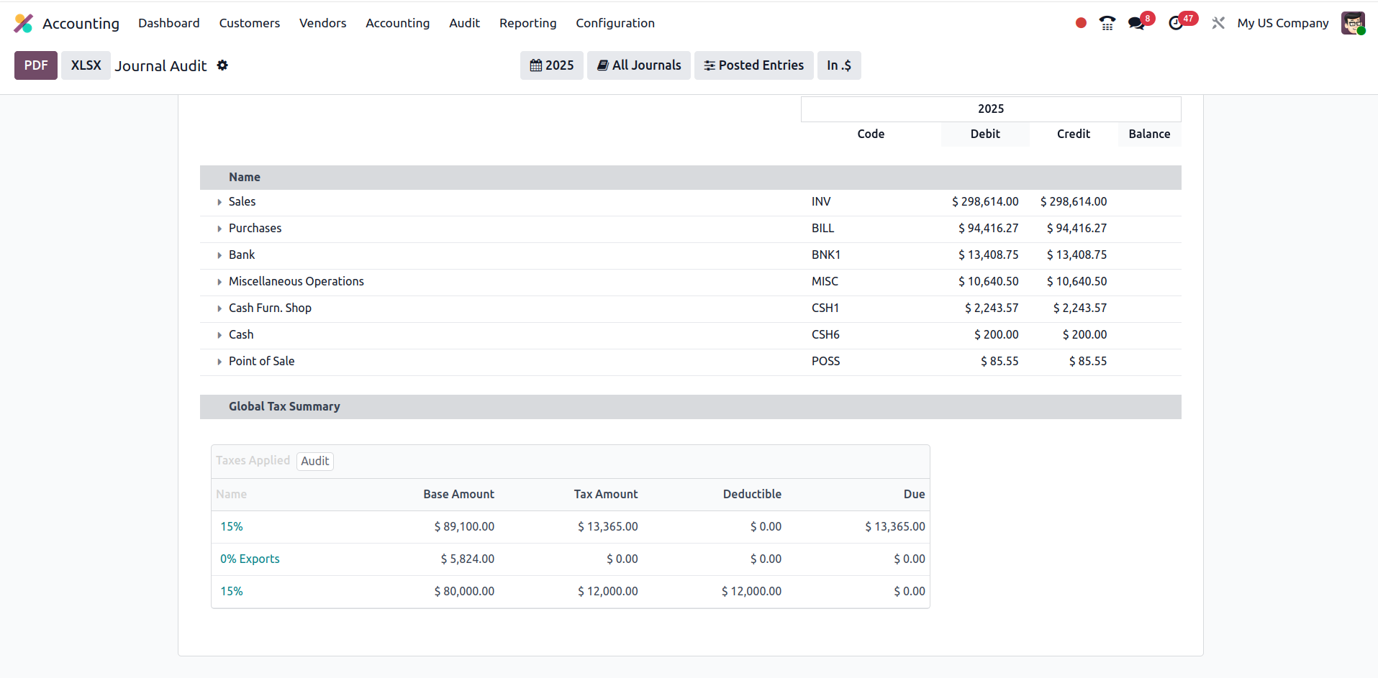
Task: Open the activities clock icon
Action: point(1176,23)
